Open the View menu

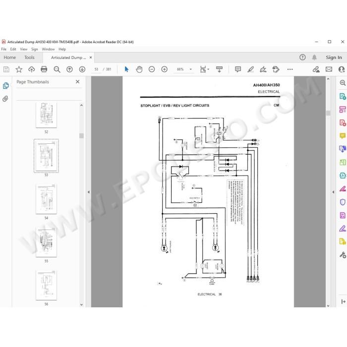(x=23, y=49)
